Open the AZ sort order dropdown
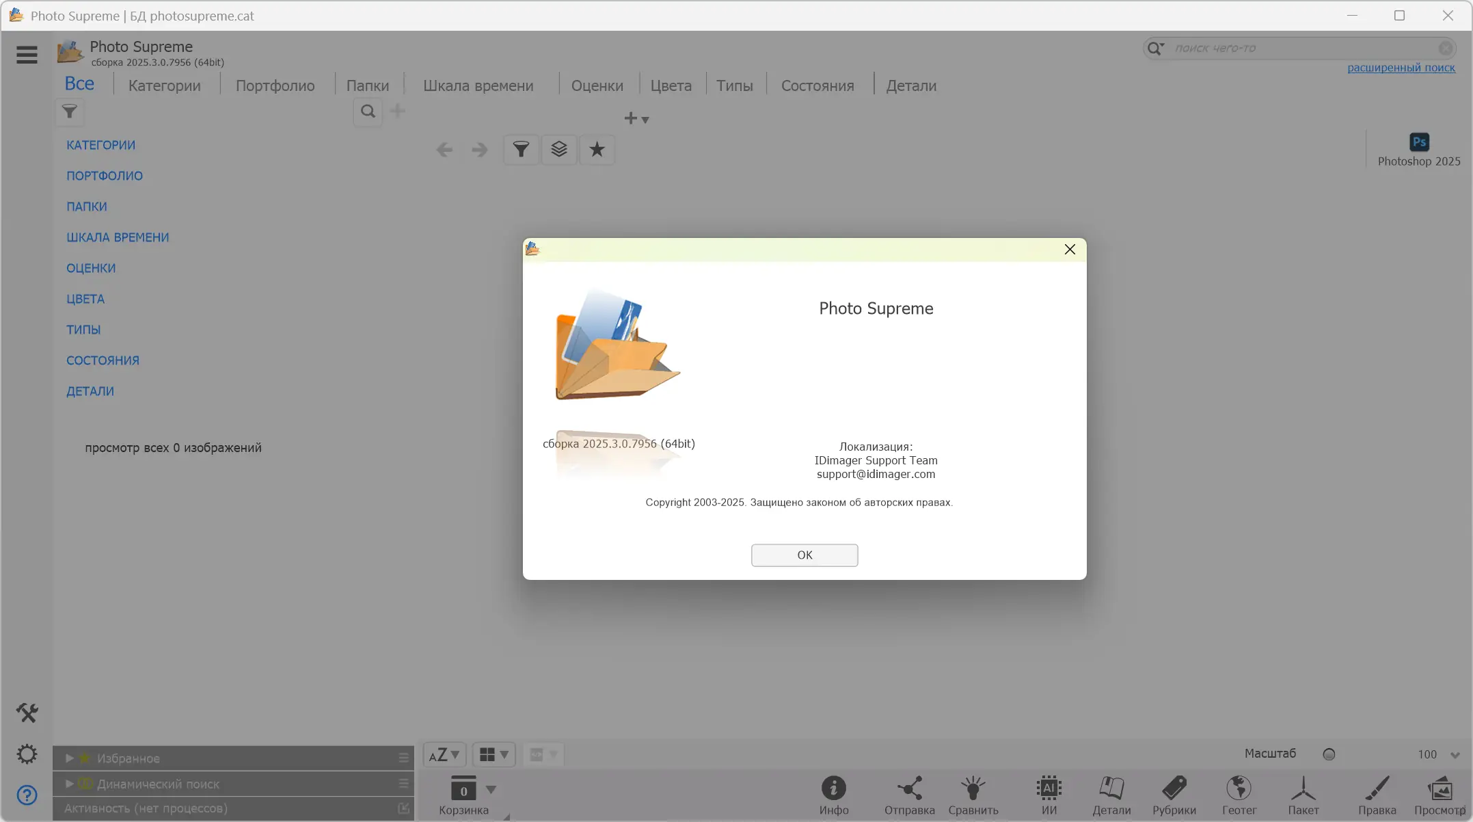This screenshot has height=822, width=1473. 444,754
